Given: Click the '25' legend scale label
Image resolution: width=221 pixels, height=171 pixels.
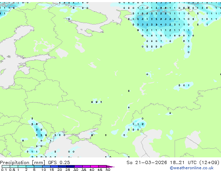Looking at the screenshot, I should [68, 170].
